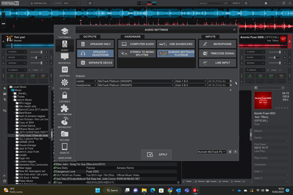Open the settings gear in title bar

266,3
